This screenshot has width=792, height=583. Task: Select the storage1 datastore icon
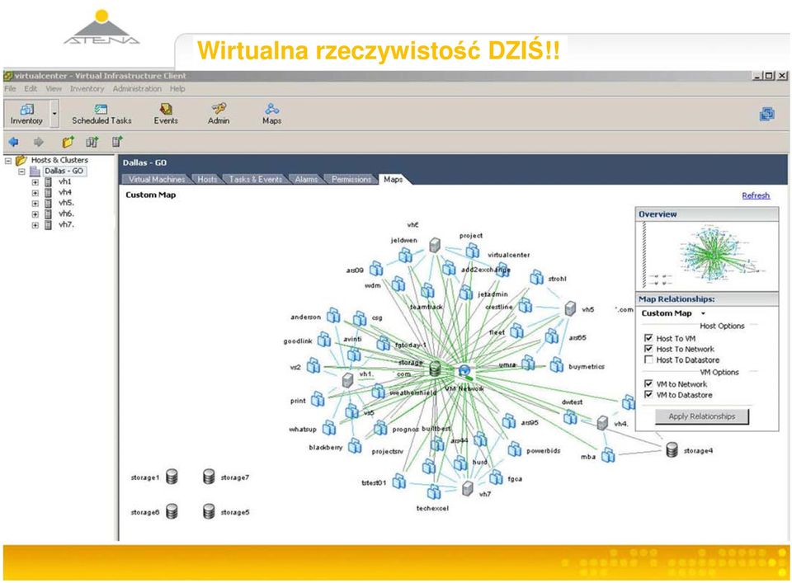click(x=172, y=477)
